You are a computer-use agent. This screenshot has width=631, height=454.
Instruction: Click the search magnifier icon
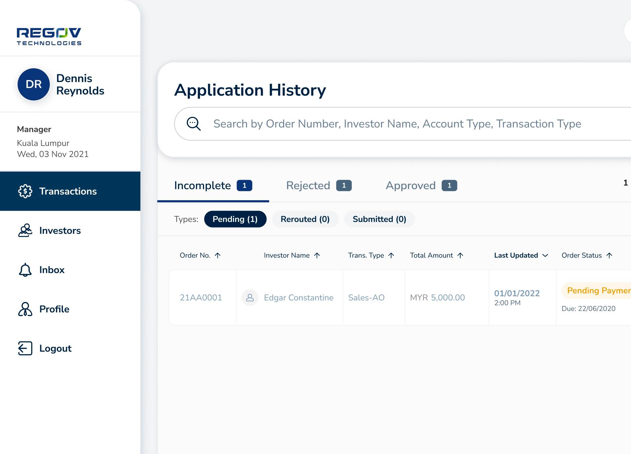pyautogui.click(x=194, y=124)
